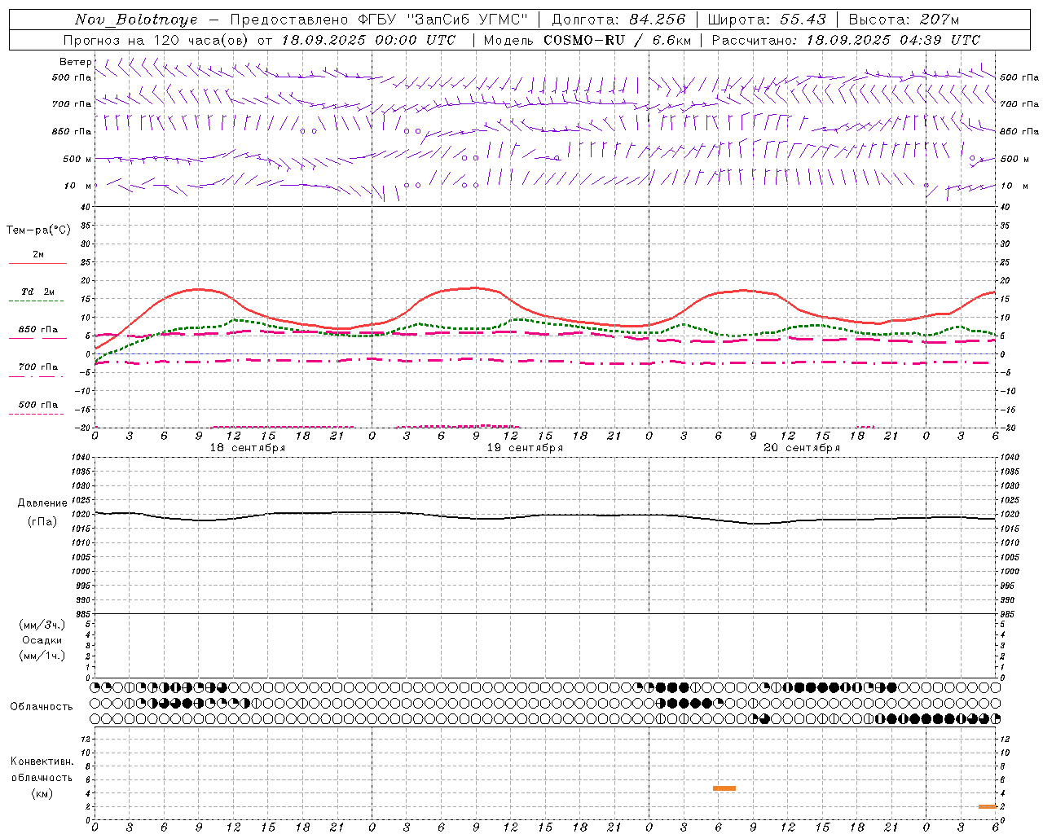Click the solid red 2m temperature curve
1043x834 pixels.
pyautogui.click(x=546, y=317)
